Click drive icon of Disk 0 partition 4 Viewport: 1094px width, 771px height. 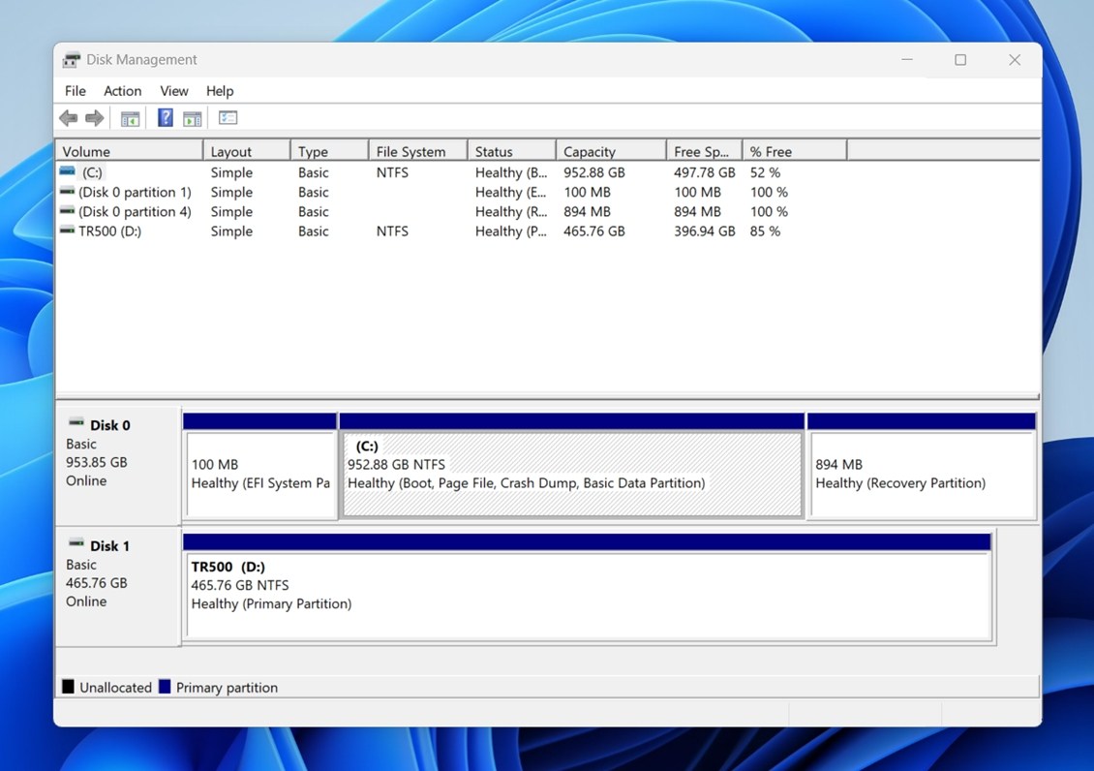pyautogui.click(x=67, y=210)
